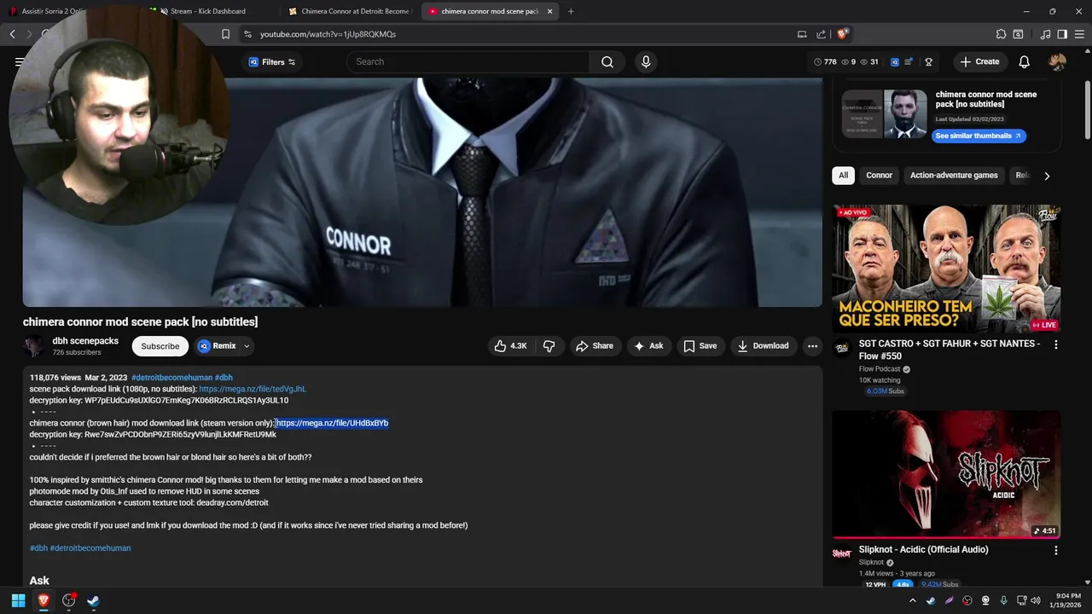Click the vidIQ trophy icon in header
Image resolution: width=1092 pixels, height=614 pixels.
coord(928,62)
